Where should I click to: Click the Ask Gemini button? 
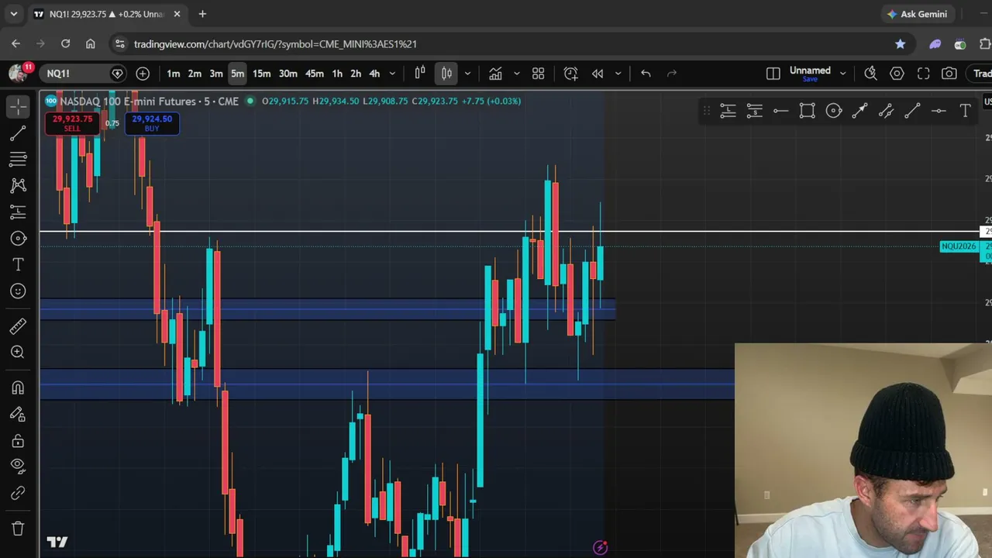[x=917, y=14]
